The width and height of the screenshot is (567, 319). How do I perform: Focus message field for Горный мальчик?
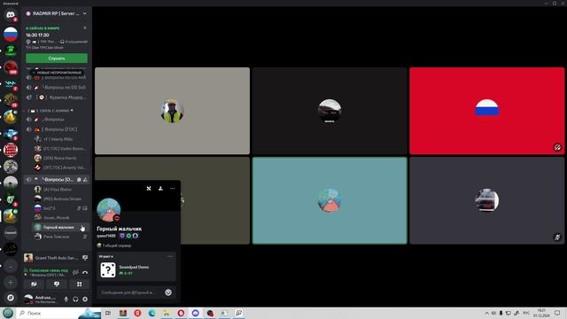tap(131, 292)
